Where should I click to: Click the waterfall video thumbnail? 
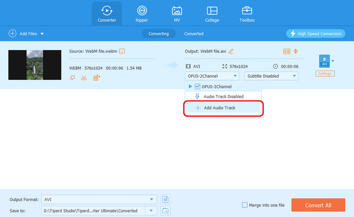(33, 65)
